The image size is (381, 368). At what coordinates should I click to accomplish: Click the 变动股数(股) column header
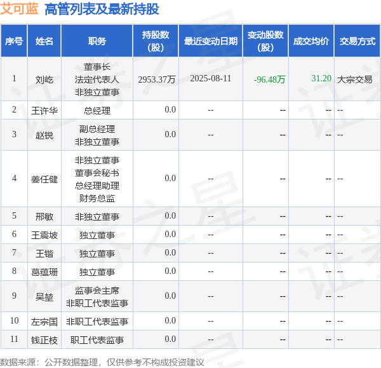[265, 41]
